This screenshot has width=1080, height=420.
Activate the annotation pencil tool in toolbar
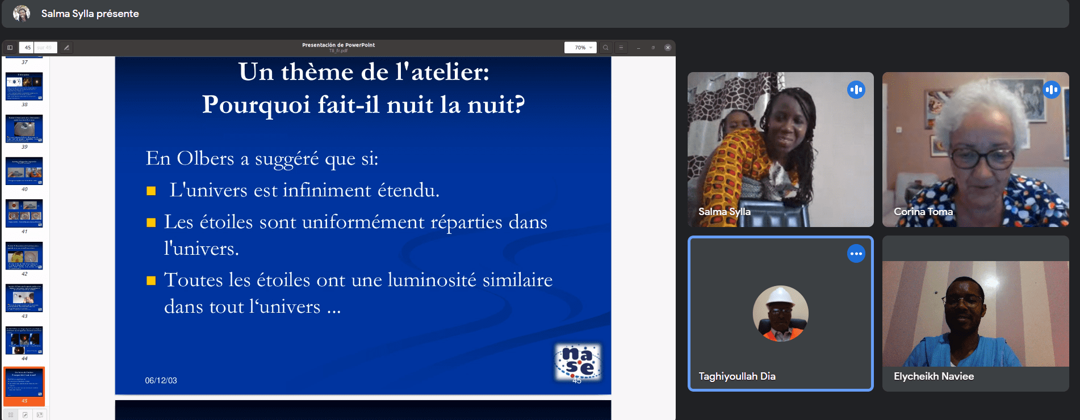tap(66, 48)
